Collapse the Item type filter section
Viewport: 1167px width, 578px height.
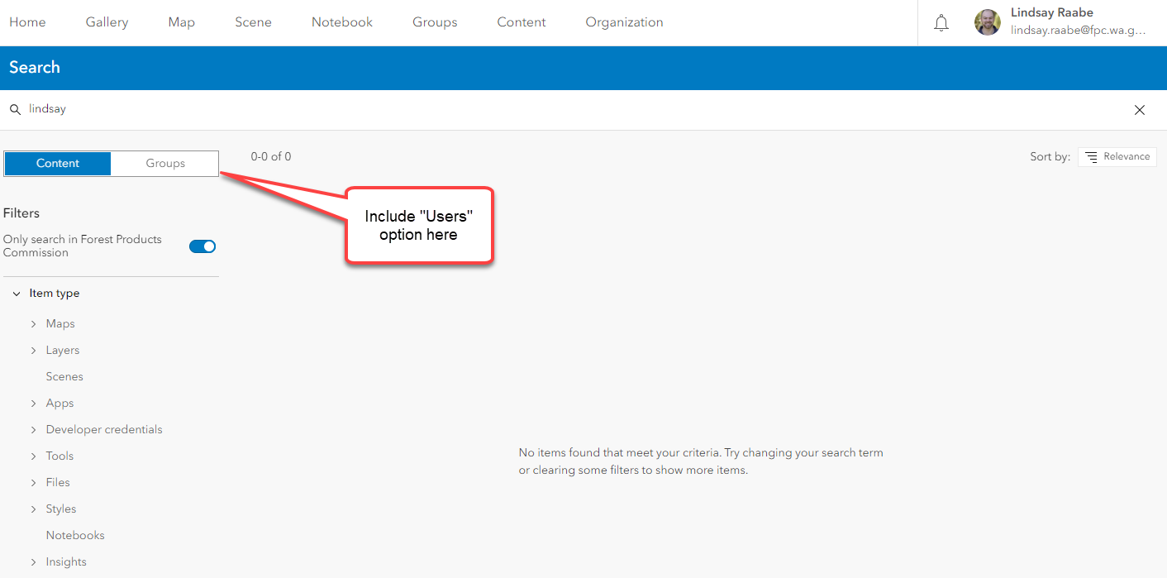pos(17,294)
